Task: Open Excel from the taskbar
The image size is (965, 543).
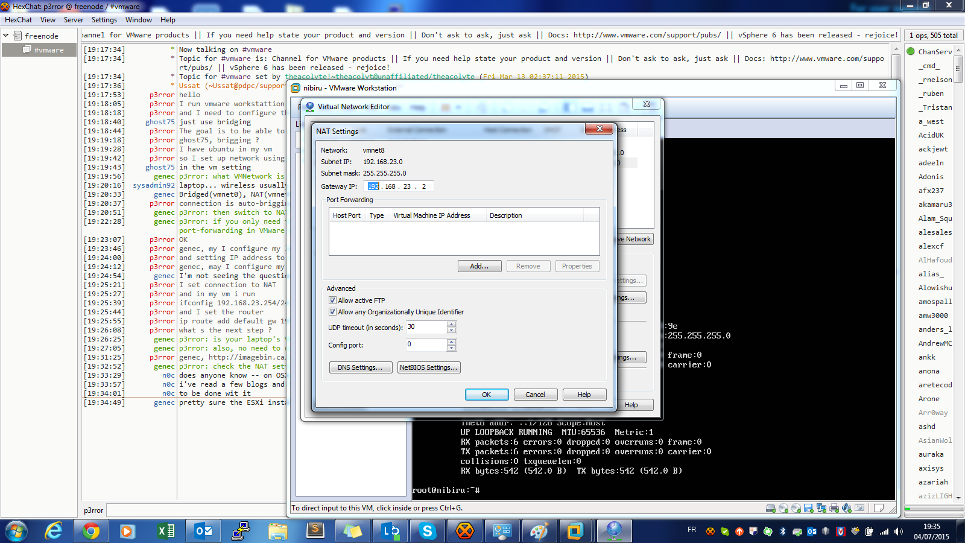Action: point(166,531)
